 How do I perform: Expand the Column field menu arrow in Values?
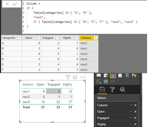tap(131, 105)
